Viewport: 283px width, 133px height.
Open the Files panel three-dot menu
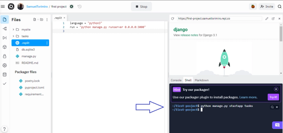pos(47,20)
